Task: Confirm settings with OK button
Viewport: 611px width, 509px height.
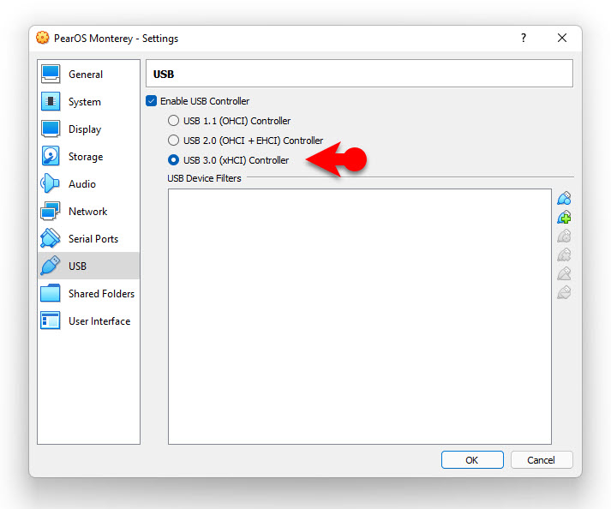Action: pyautogui.click(x=472, y=460)
